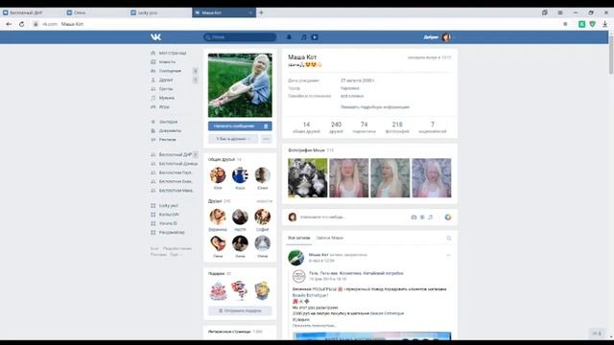Open the Фотографии Маши album header
Screen dimensions: 614x345
tap(306, 150)
